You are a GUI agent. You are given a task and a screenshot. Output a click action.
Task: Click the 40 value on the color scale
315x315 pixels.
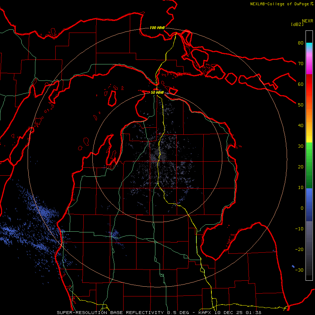click(x=301, y=126)
